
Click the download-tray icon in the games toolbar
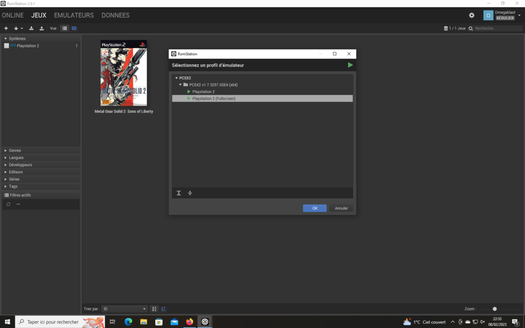[31, 28]
